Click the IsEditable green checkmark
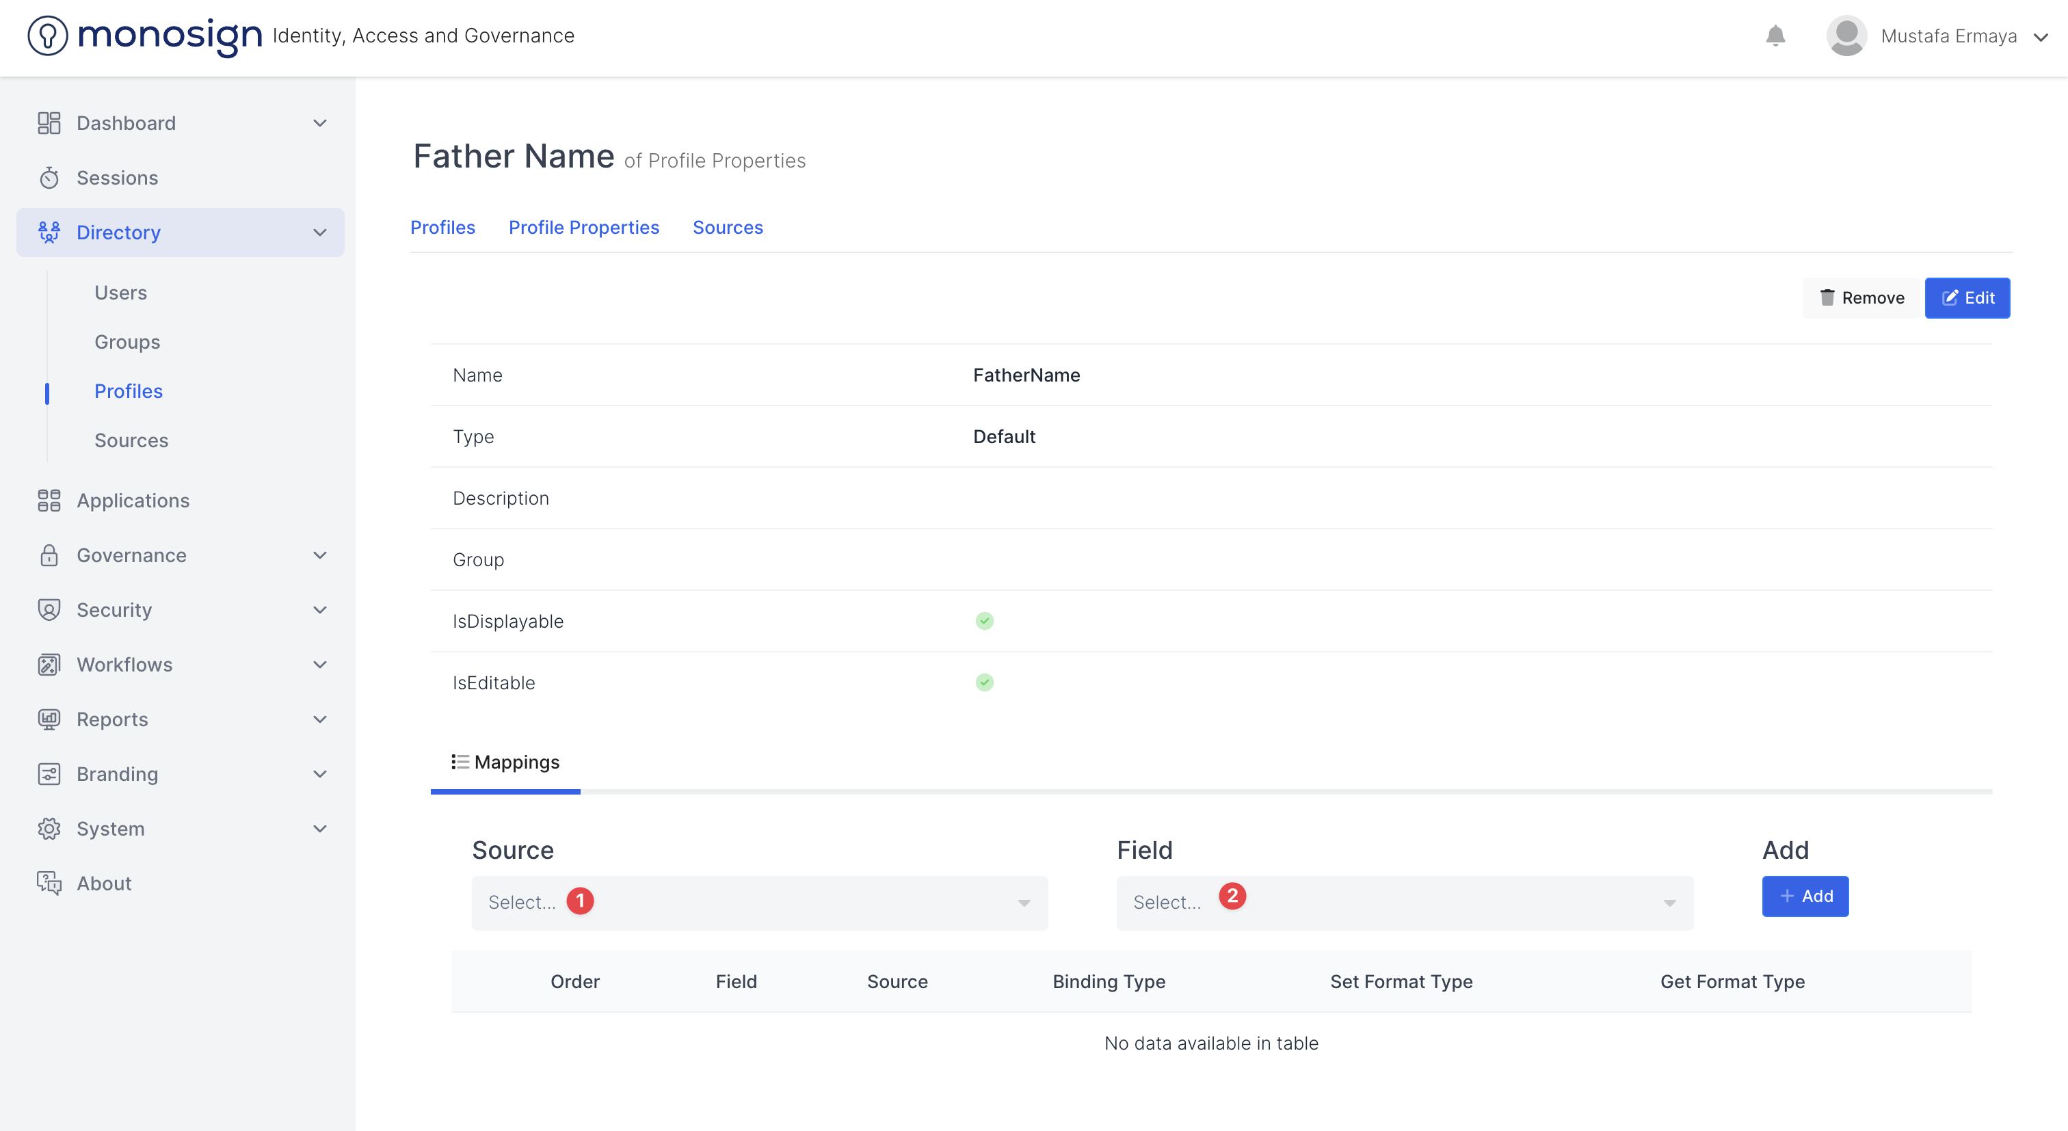Image resolution: width=2068 pixels, height=1131 pixels. (984, 682)
